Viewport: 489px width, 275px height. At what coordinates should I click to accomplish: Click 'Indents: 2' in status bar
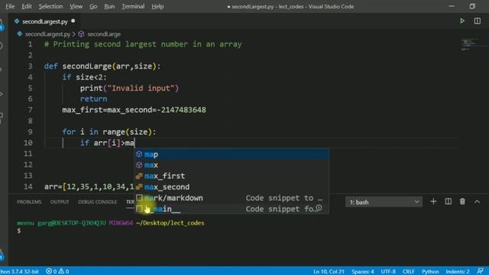(x=458, y=271)
